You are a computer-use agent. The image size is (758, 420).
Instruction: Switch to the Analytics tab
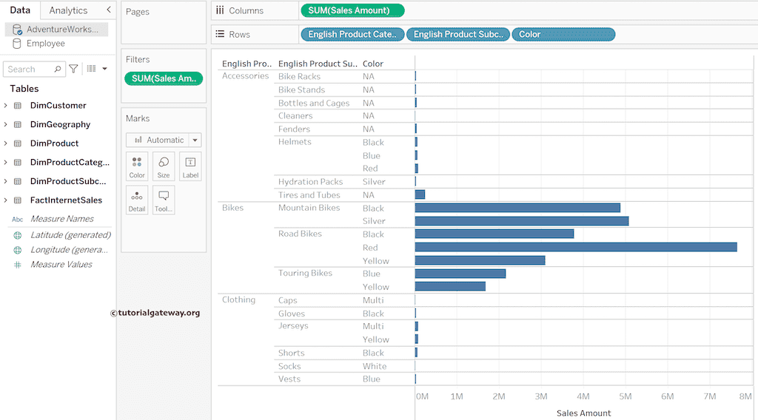pos(68,10)
